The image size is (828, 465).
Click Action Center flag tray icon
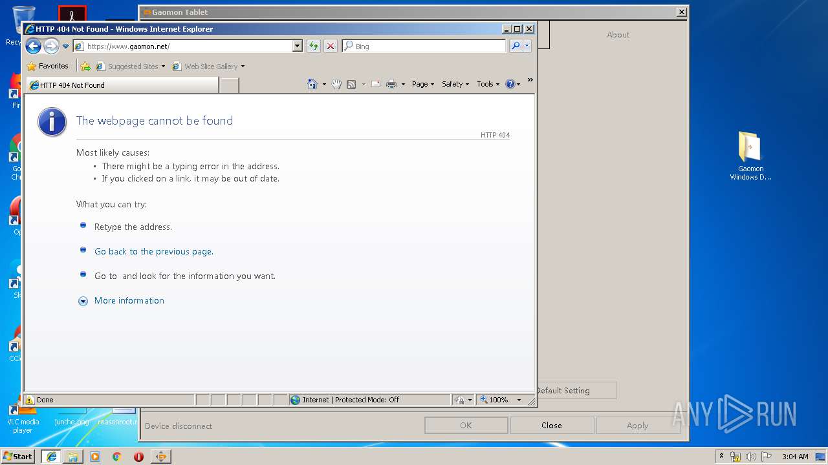[766, 457]
